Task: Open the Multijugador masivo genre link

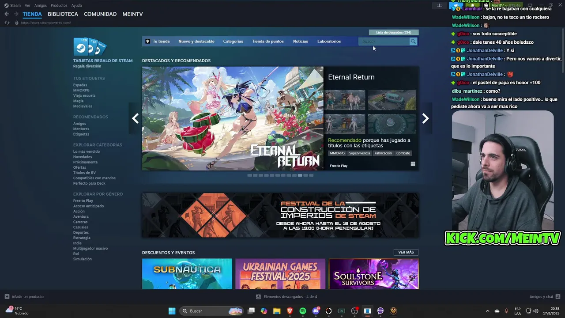Action: pos(90,248)
